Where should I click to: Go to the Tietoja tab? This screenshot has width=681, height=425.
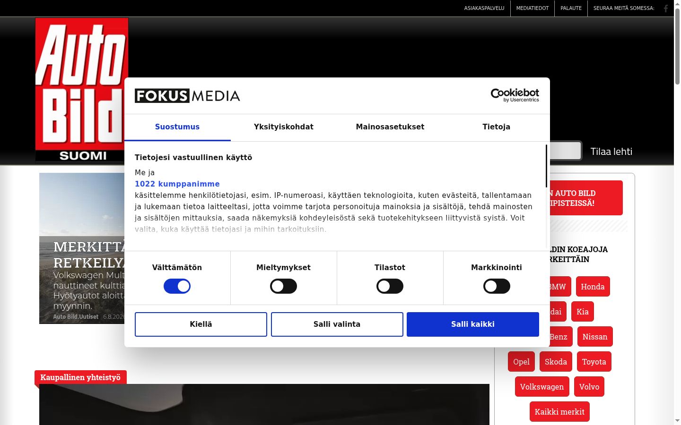tap(497, 127)
